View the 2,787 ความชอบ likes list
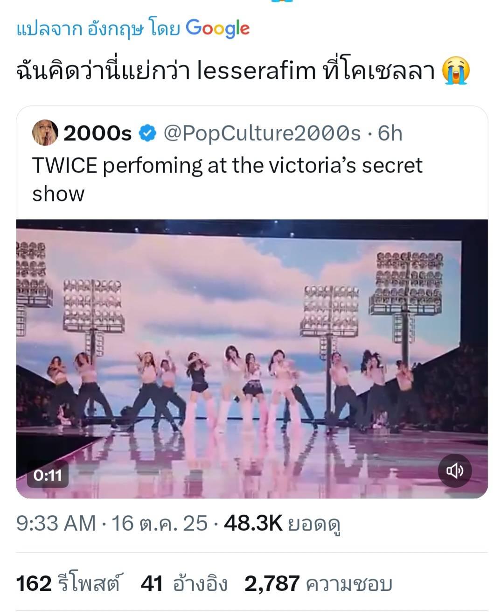The height and width of the screenshot is (616, 501). [318, 584]
